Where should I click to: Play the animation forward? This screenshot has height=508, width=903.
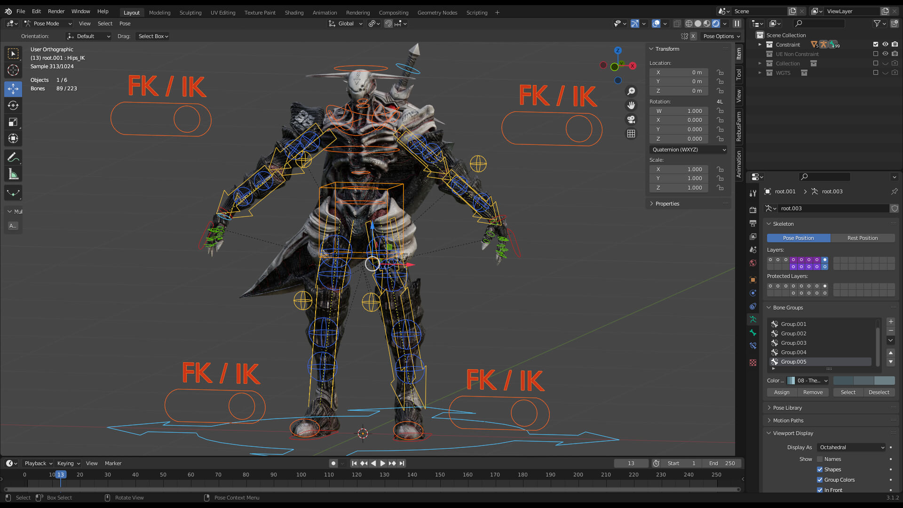[383, 463]
